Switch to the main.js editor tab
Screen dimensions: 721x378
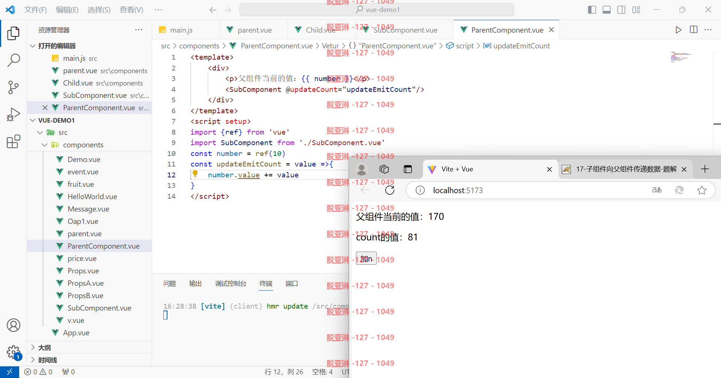186,30
